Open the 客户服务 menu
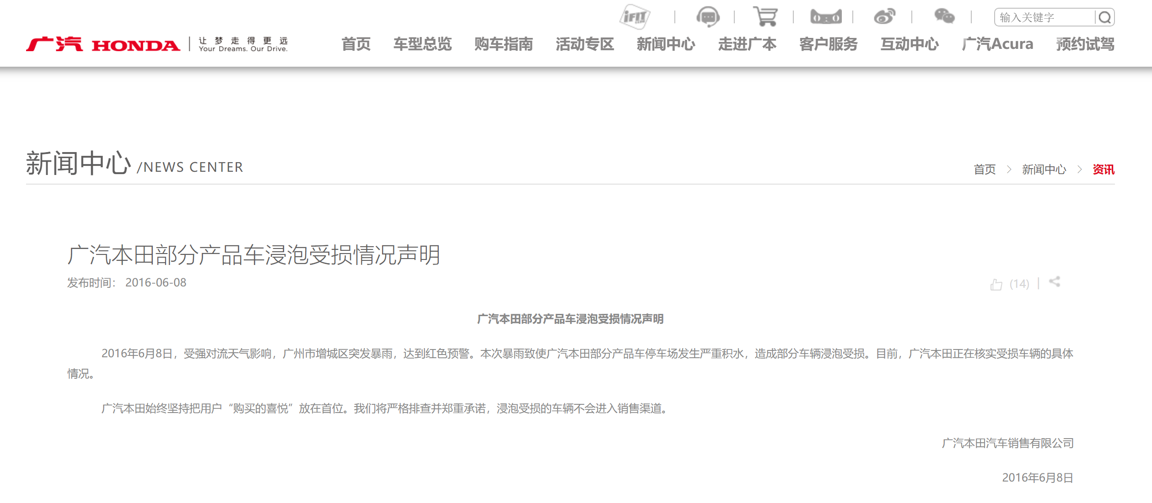1152x503 pixels. coord(828,44)
